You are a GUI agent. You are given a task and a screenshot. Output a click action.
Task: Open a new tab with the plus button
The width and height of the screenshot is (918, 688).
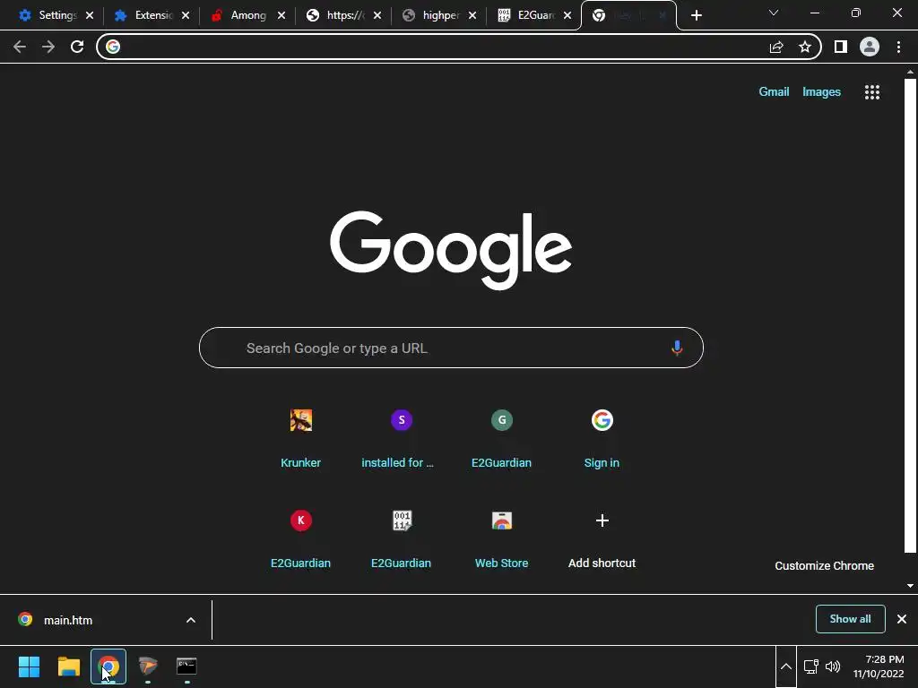696,16
